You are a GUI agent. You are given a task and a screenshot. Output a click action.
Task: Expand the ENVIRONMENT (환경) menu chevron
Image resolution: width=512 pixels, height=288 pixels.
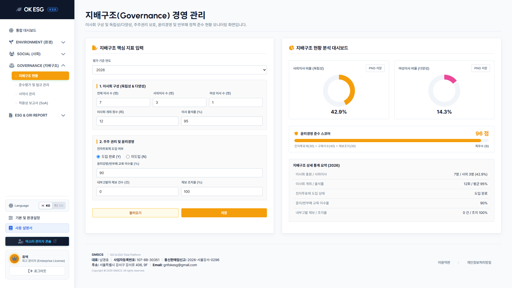click(63, 42)
